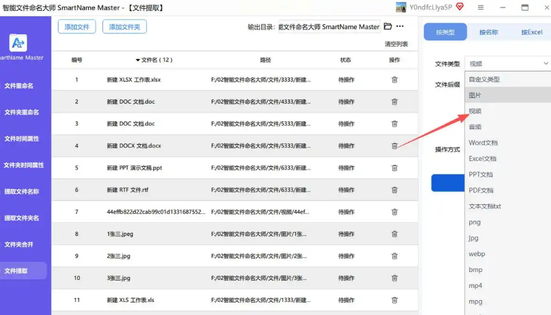Viewport: 551px width, 315px height.
Task: Delete 1张三.jpeg using trash icon
Action: click(x=394, y=234)
